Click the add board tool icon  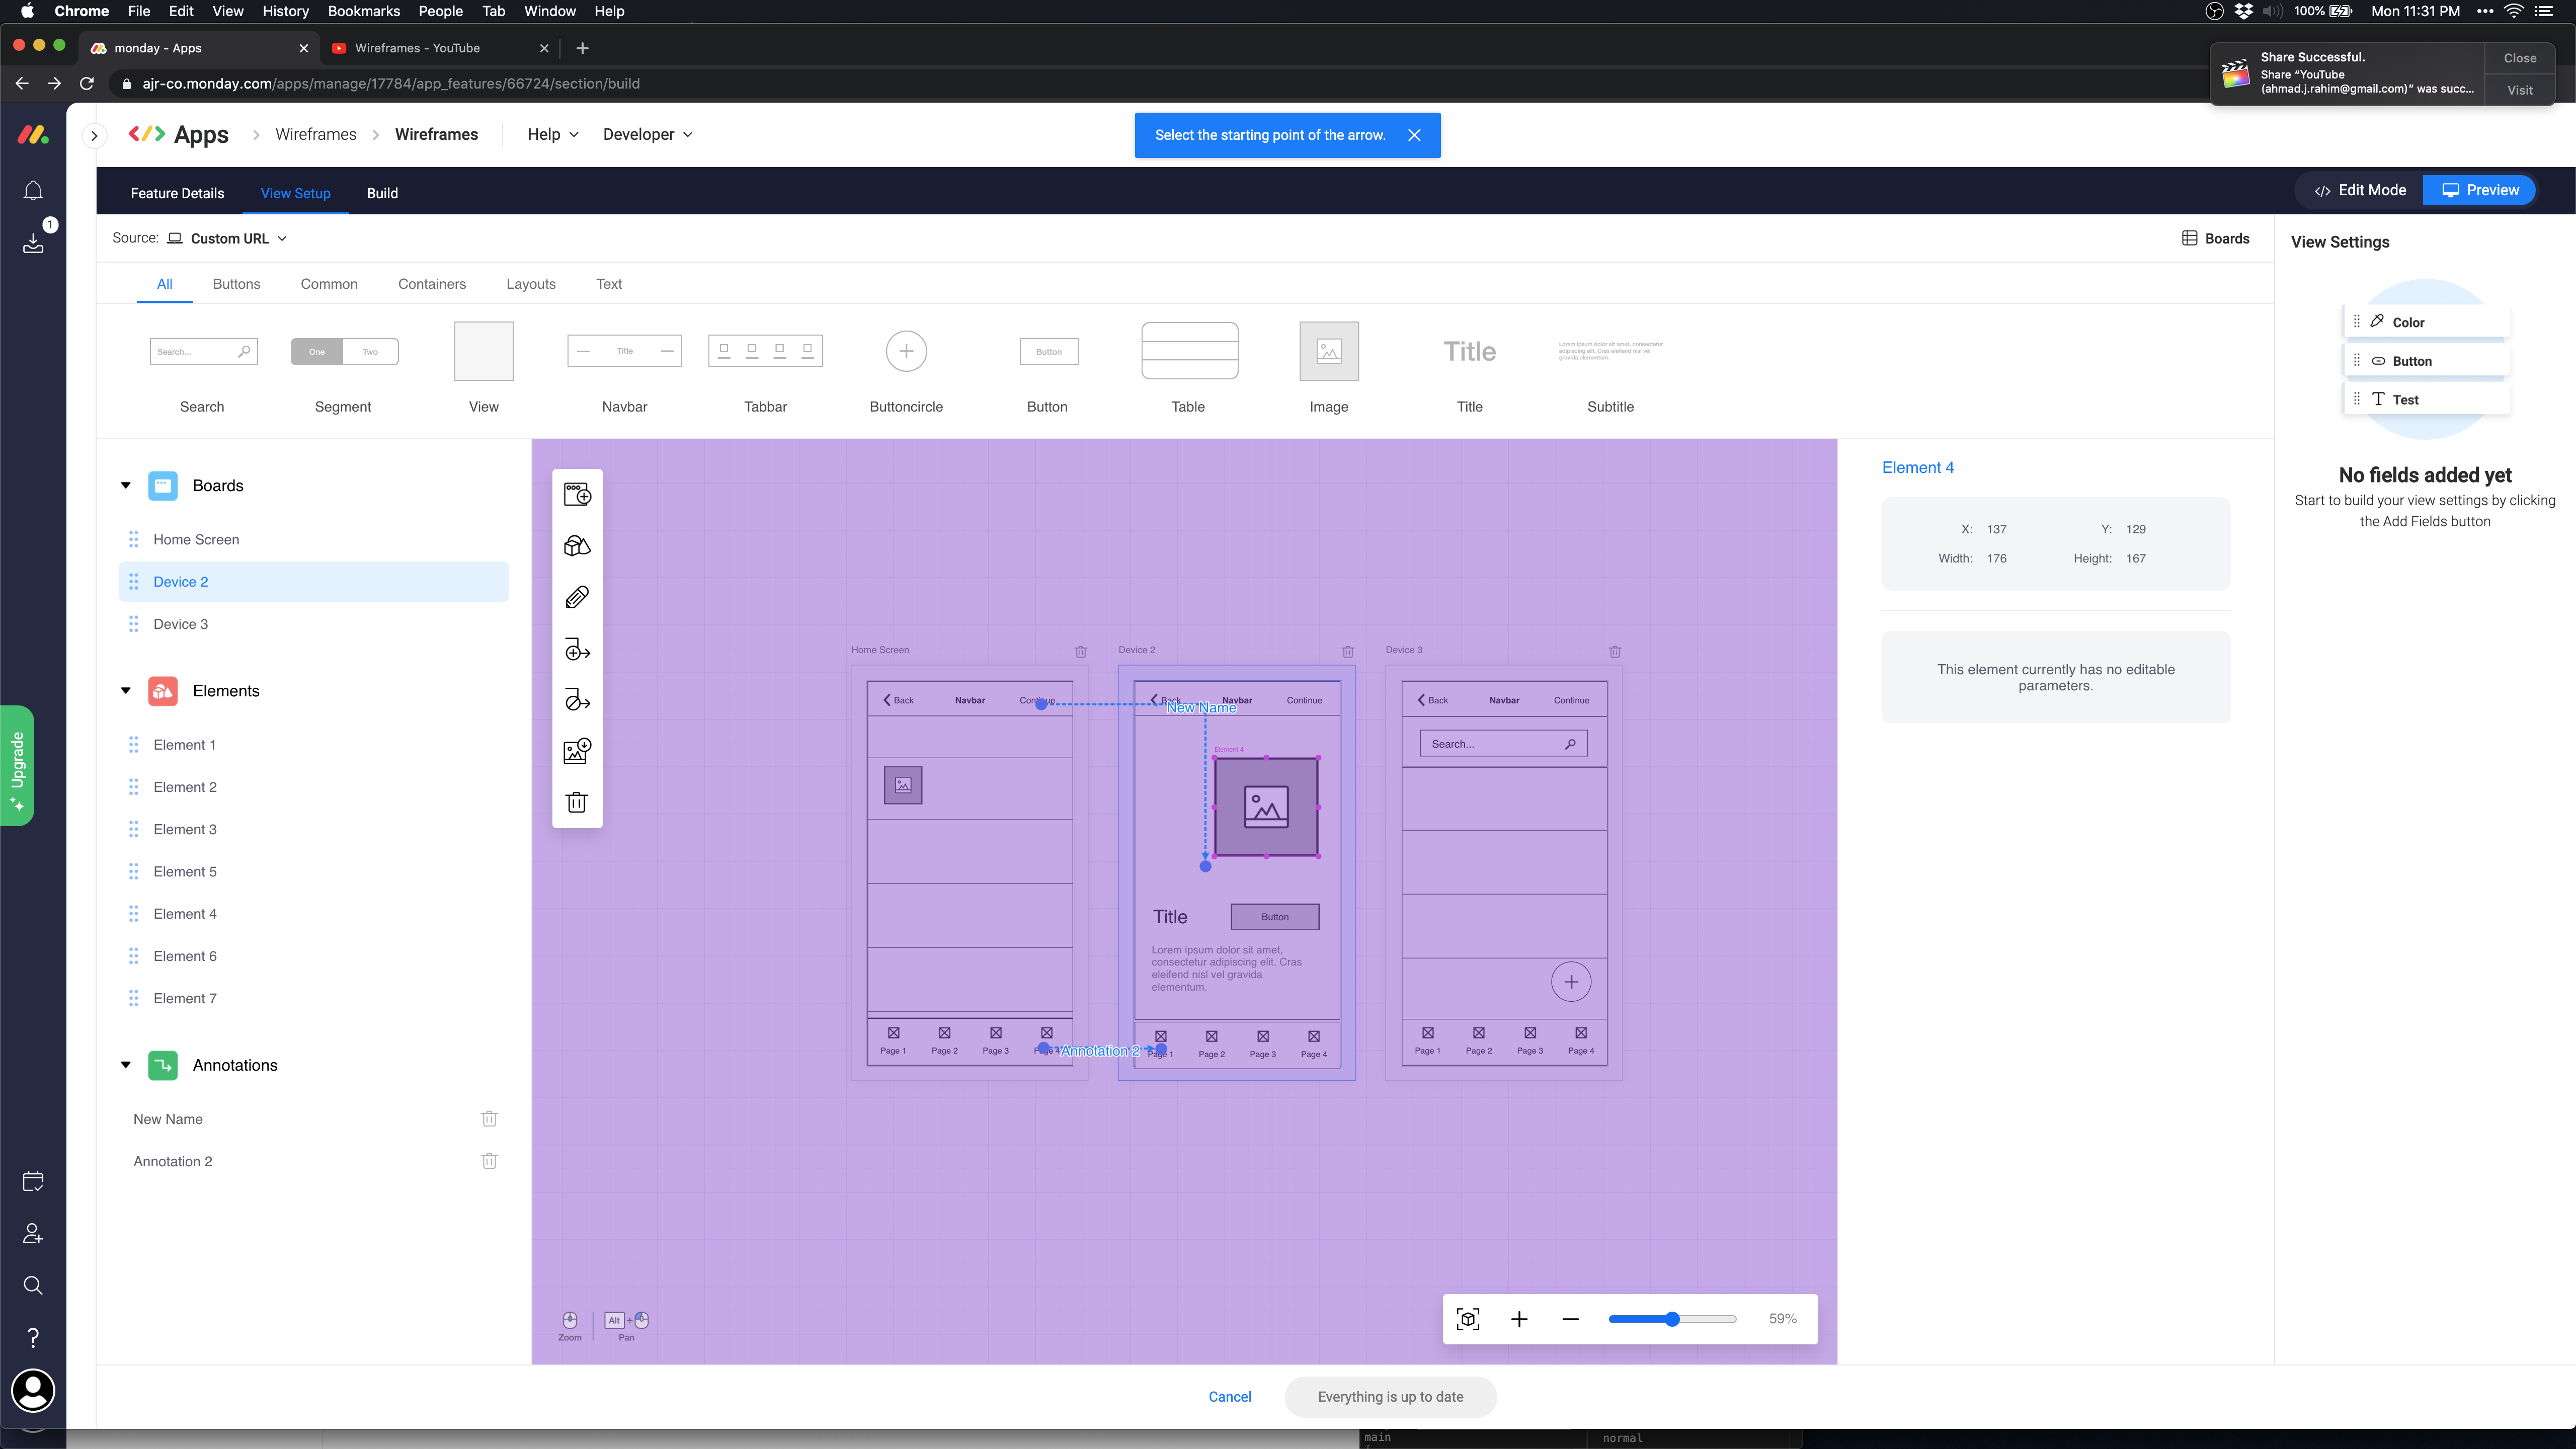click(577, 494)
